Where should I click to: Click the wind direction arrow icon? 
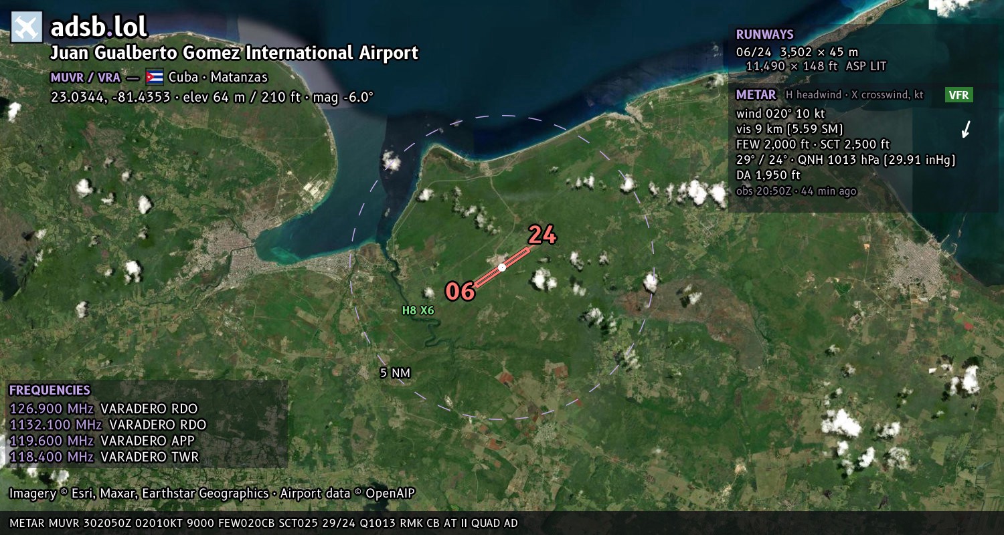[966, 129]
